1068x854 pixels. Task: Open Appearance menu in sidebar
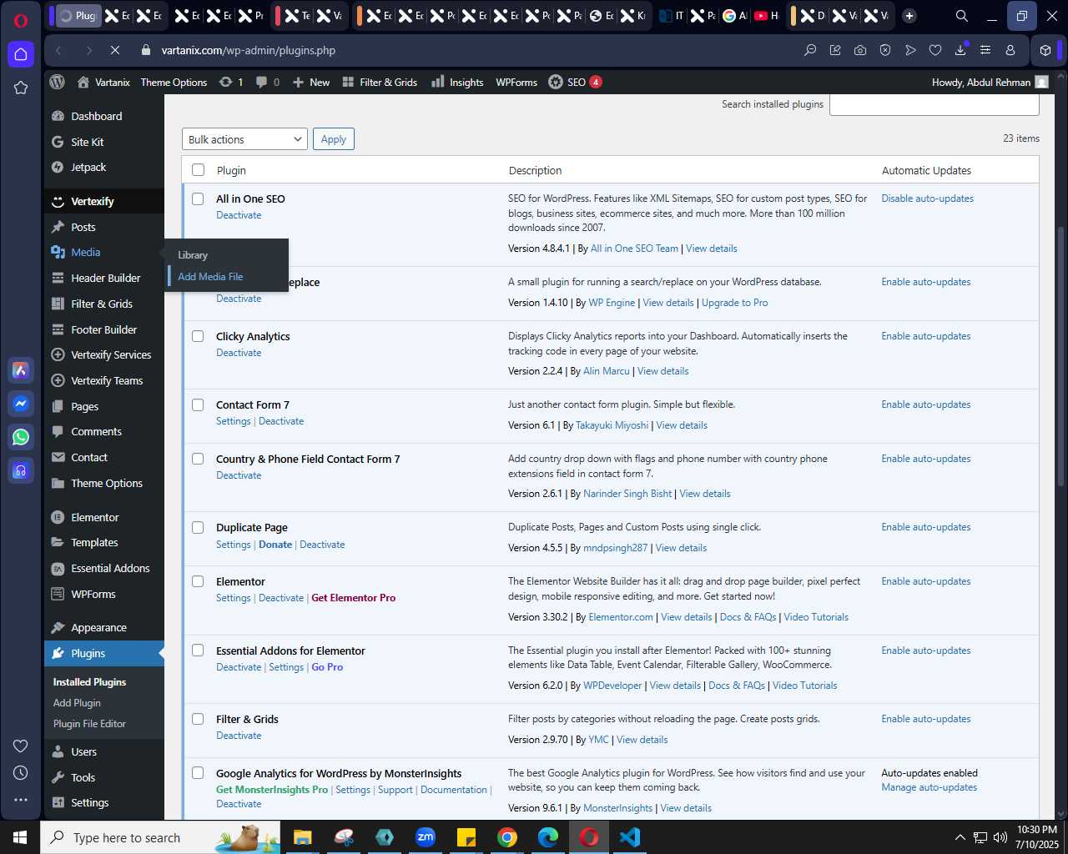click(x=99, y=627)
